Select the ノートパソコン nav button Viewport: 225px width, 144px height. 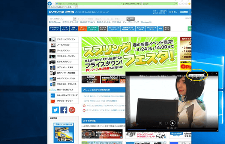pos(65,29)
